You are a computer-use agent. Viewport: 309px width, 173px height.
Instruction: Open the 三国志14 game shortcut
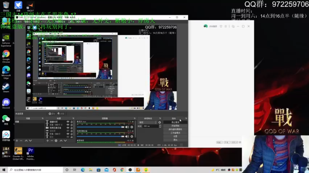[x=6, y=152]
